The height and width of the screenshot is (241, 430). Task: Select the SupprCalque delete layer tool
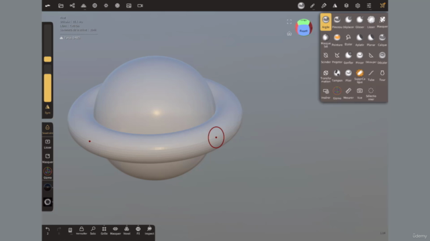point(359,76)
